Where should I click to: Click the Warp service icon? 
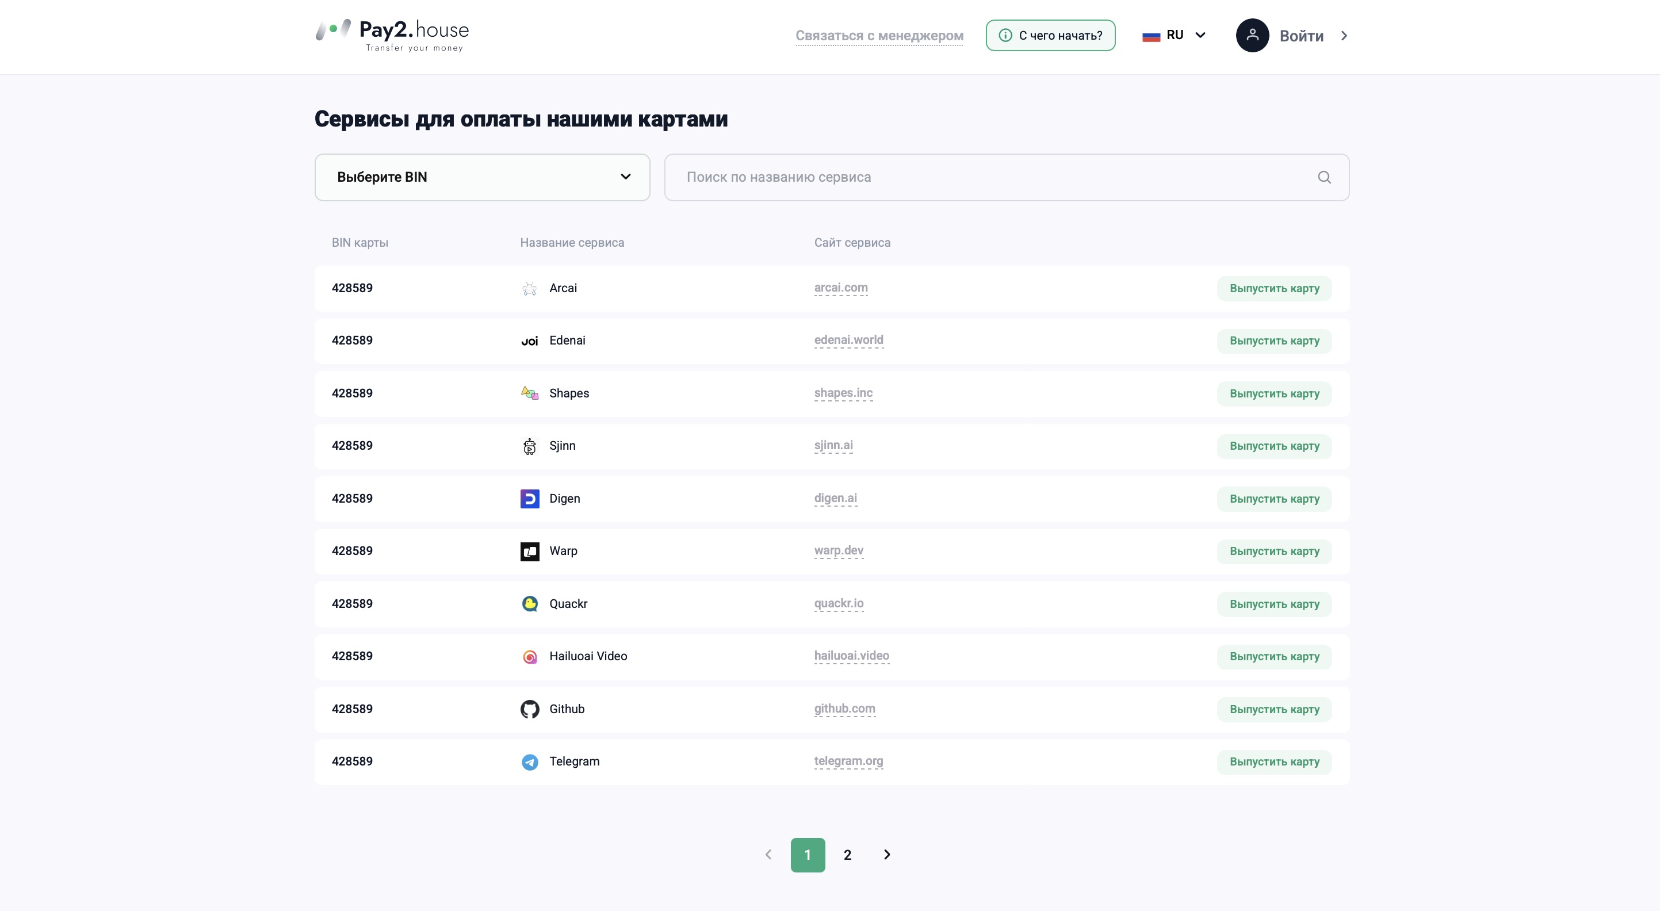pyautogui.click(x=529, y=551)
